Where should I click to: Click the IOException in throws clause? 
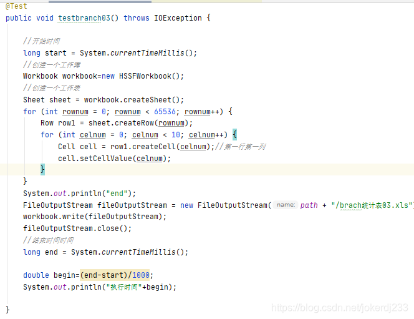(x=178, y=18)
